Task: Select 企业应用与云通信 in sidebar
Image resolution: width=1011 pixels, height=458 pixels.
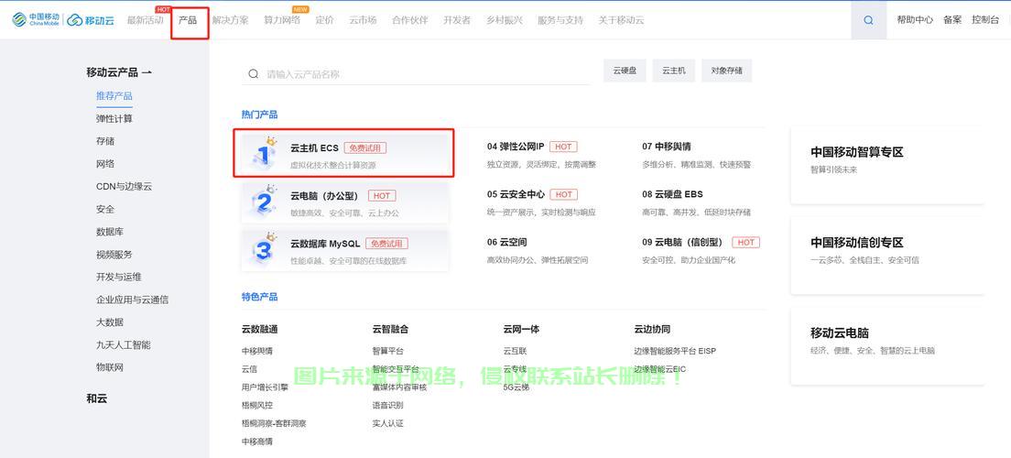Action: (132, 300)
